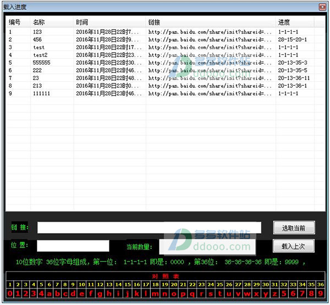
Task: Select the row named 456
Action: 165,40
